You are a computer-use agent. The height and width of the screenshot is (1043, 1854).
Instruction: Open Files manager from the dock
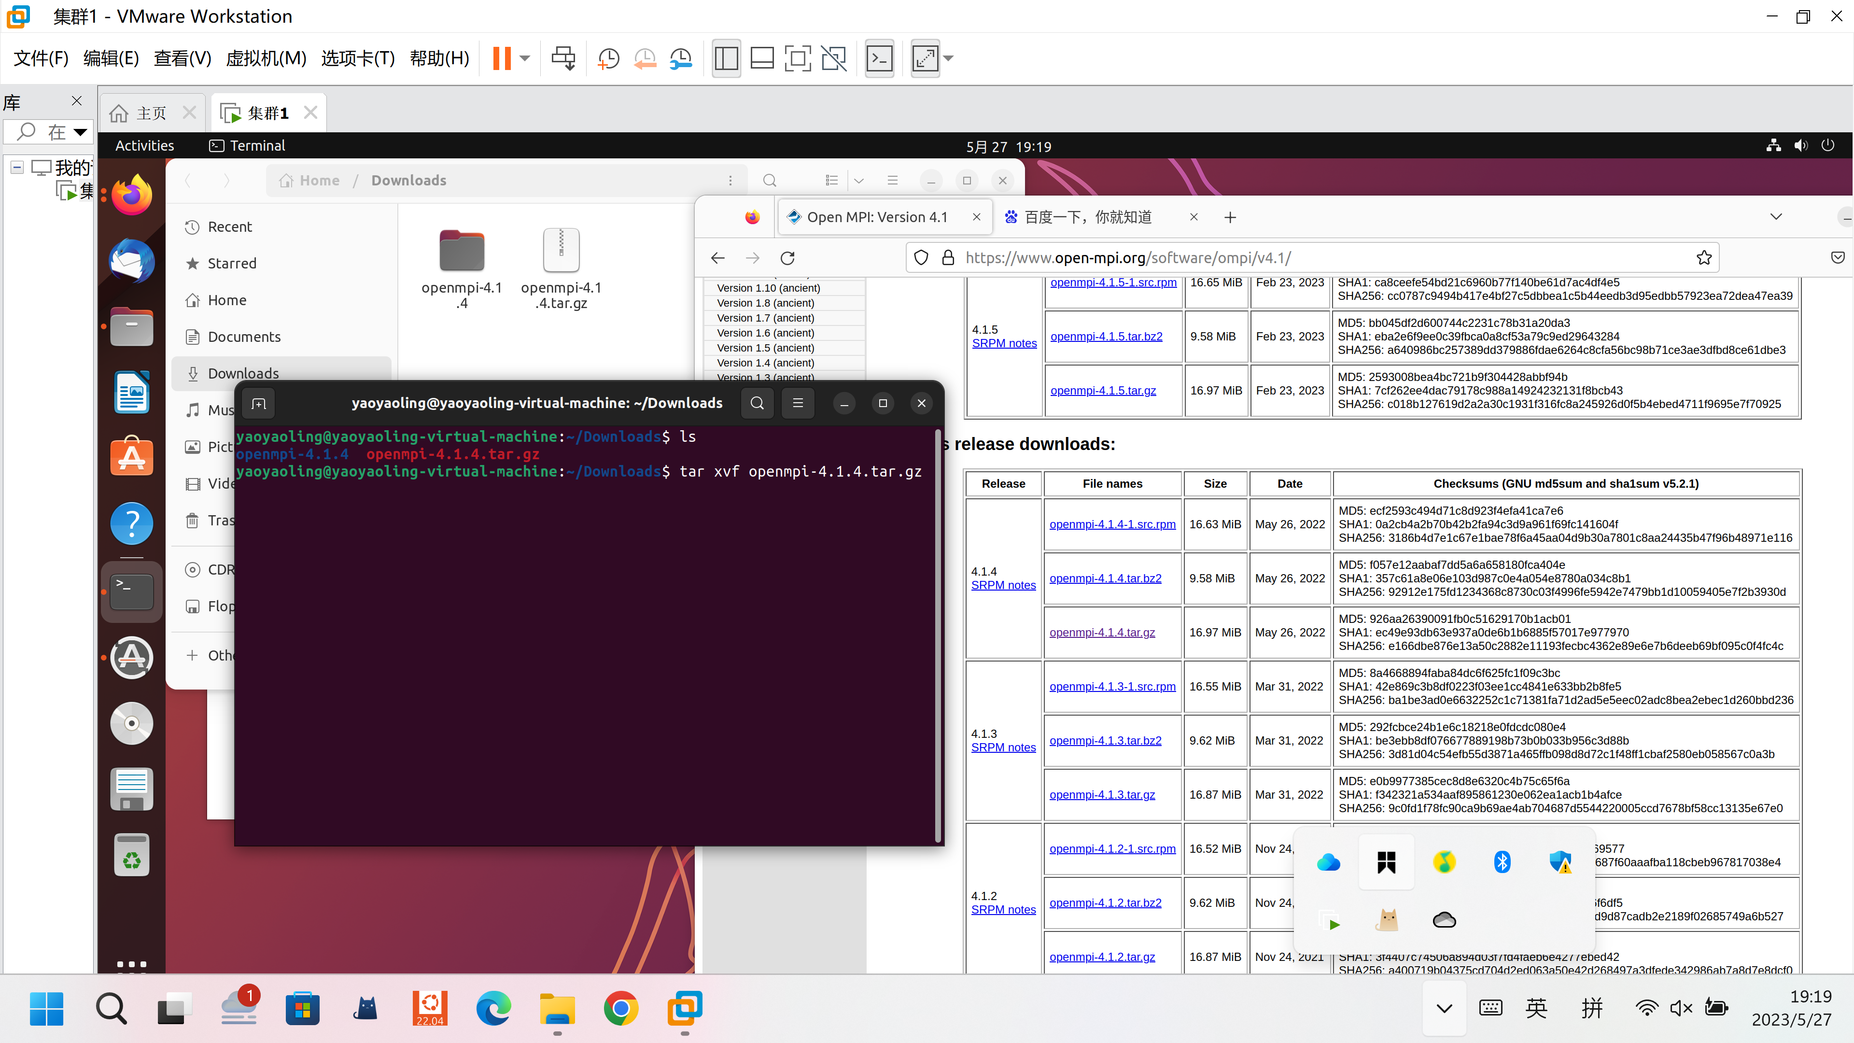pos(132,327)
